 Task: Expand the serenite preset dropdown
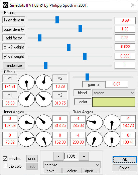(72, 165)
